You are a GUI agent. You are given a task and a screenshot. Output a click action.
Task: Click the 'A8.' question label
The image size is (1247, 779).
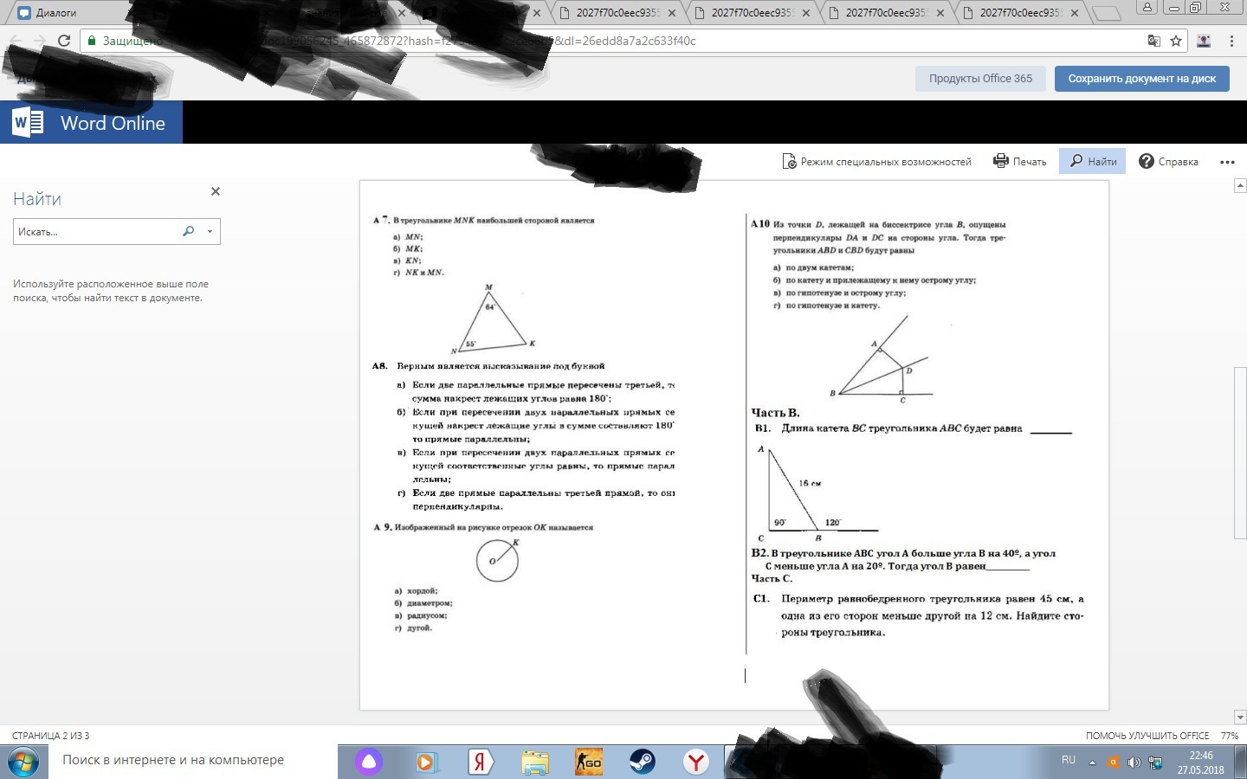[x=380, y=366]
